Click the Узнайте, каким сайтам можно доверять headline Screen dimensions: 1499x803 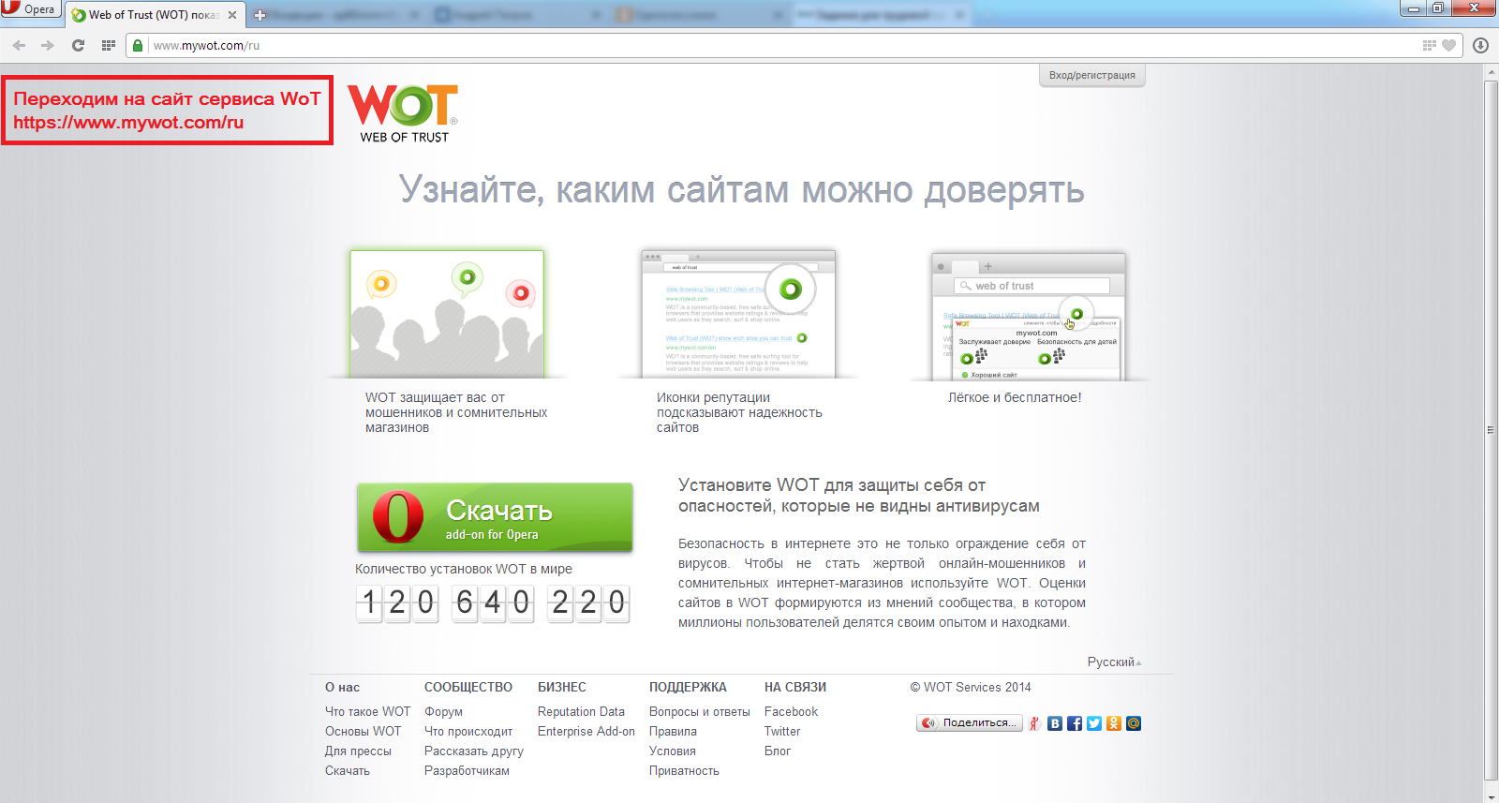[x=742, y=190]
